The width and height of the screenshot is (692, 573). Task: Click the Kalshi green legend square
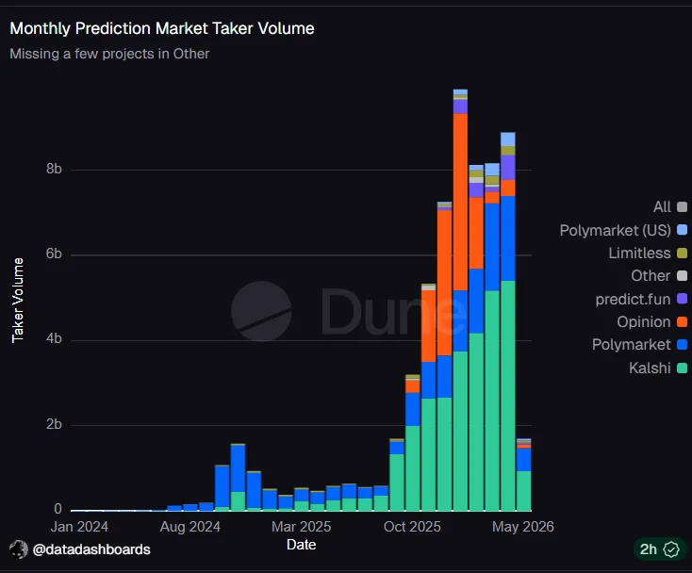[682, 368]
